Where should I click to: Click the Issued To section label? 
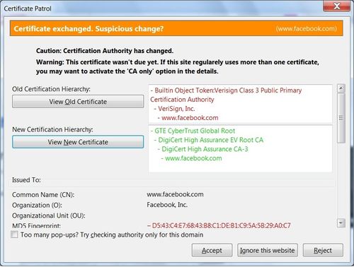tap(26, 180)
